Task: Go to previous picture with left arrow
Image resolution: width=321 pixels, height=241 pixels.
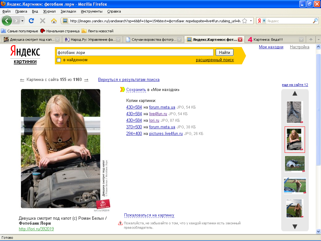Action: click(x=22, y=80)
